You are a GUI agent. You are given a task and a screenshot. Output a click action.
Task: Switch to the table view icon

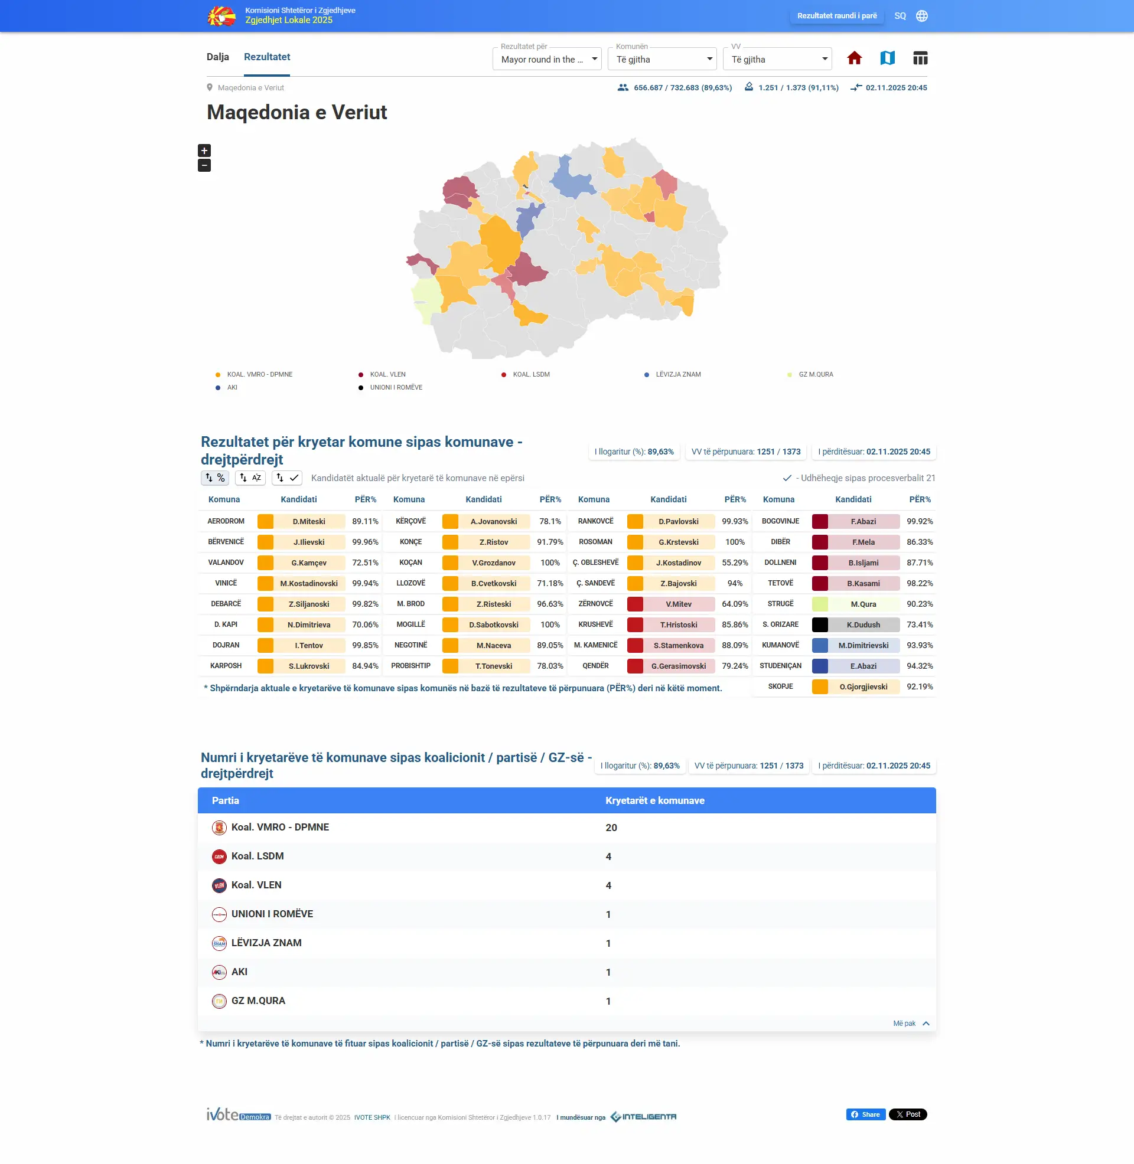(920, 58)
